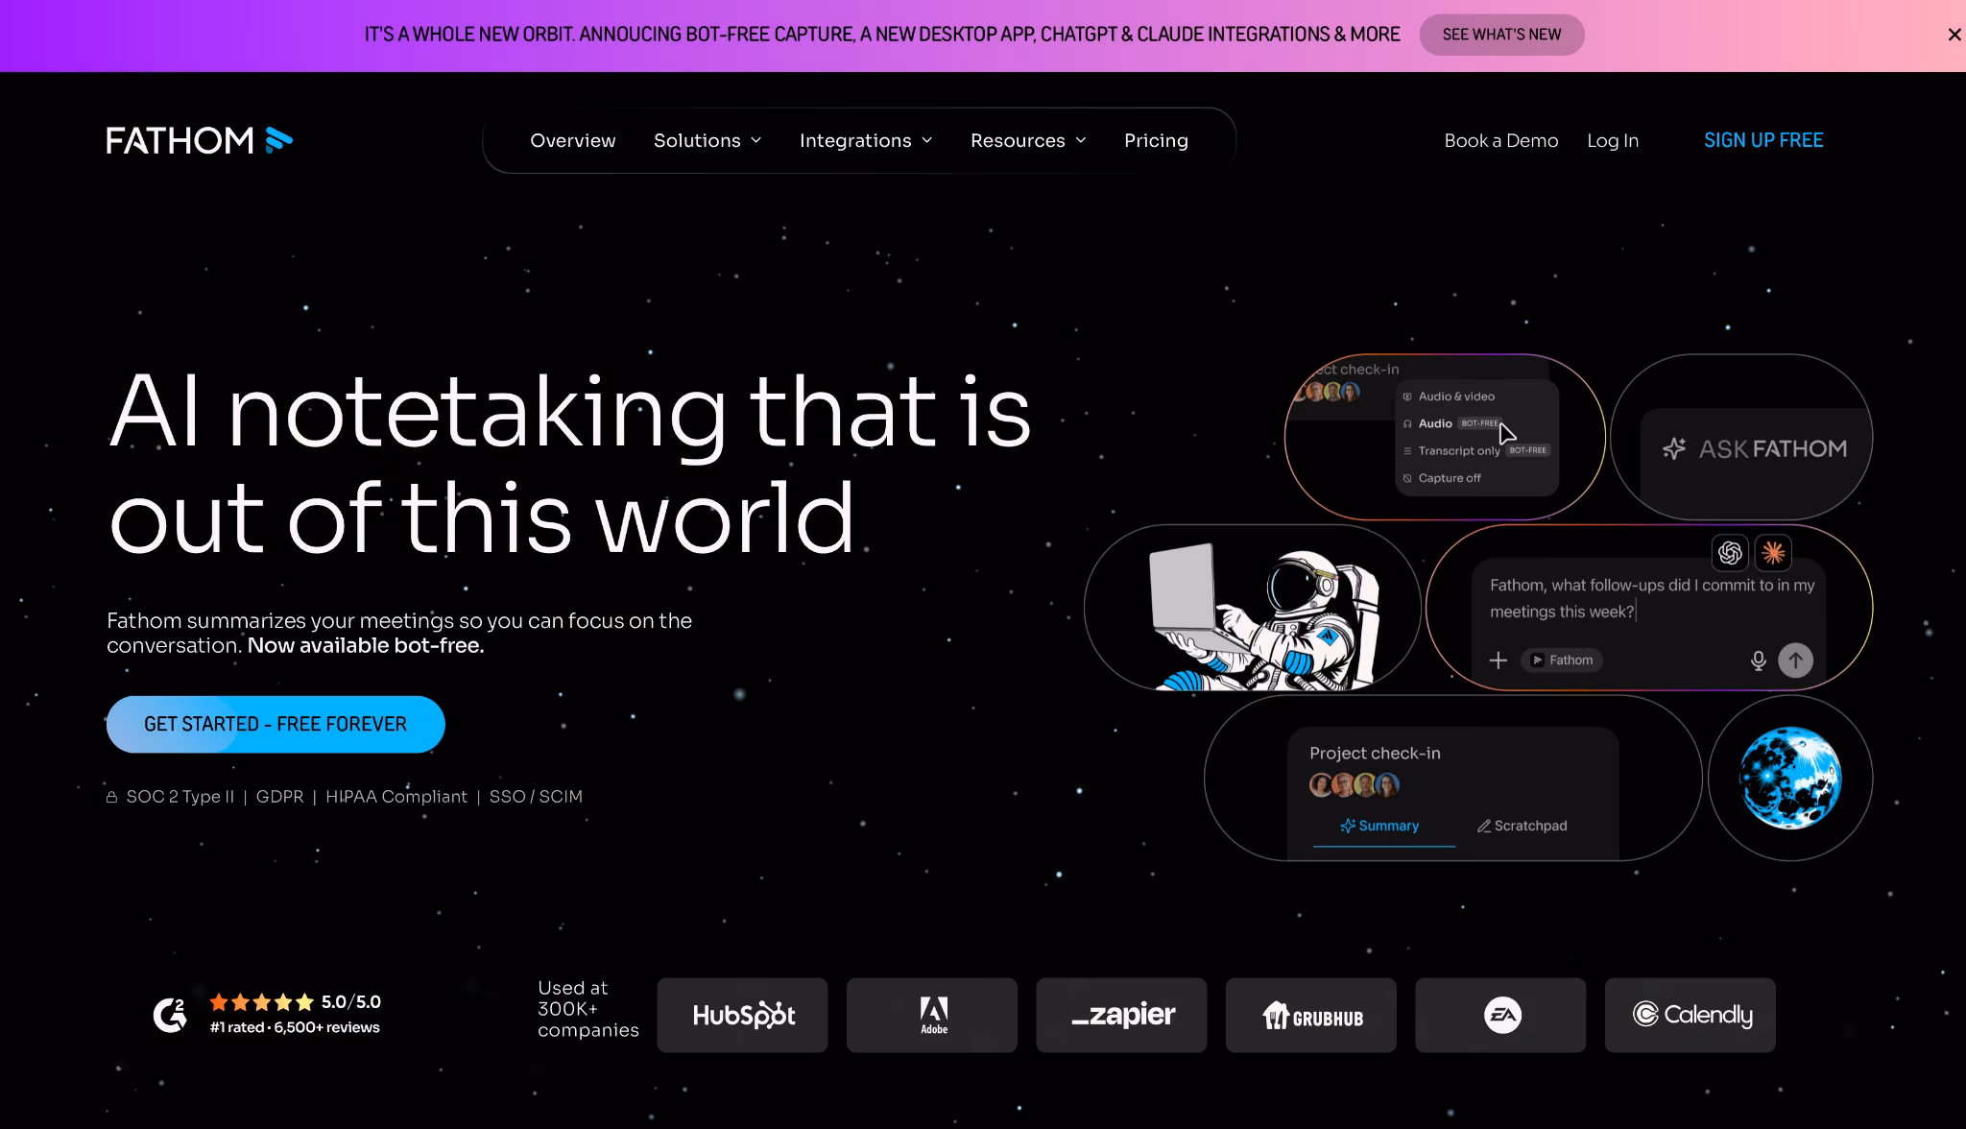
Task: Click the Log In link
Action: pyautogui.click(x=1613, y=140)
